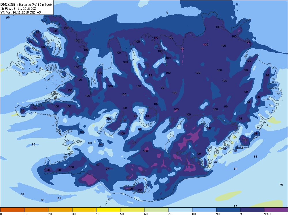Click the purple above-99.9 legend swatch
Screen dimensions: 288x216
[x=276, y=210]
